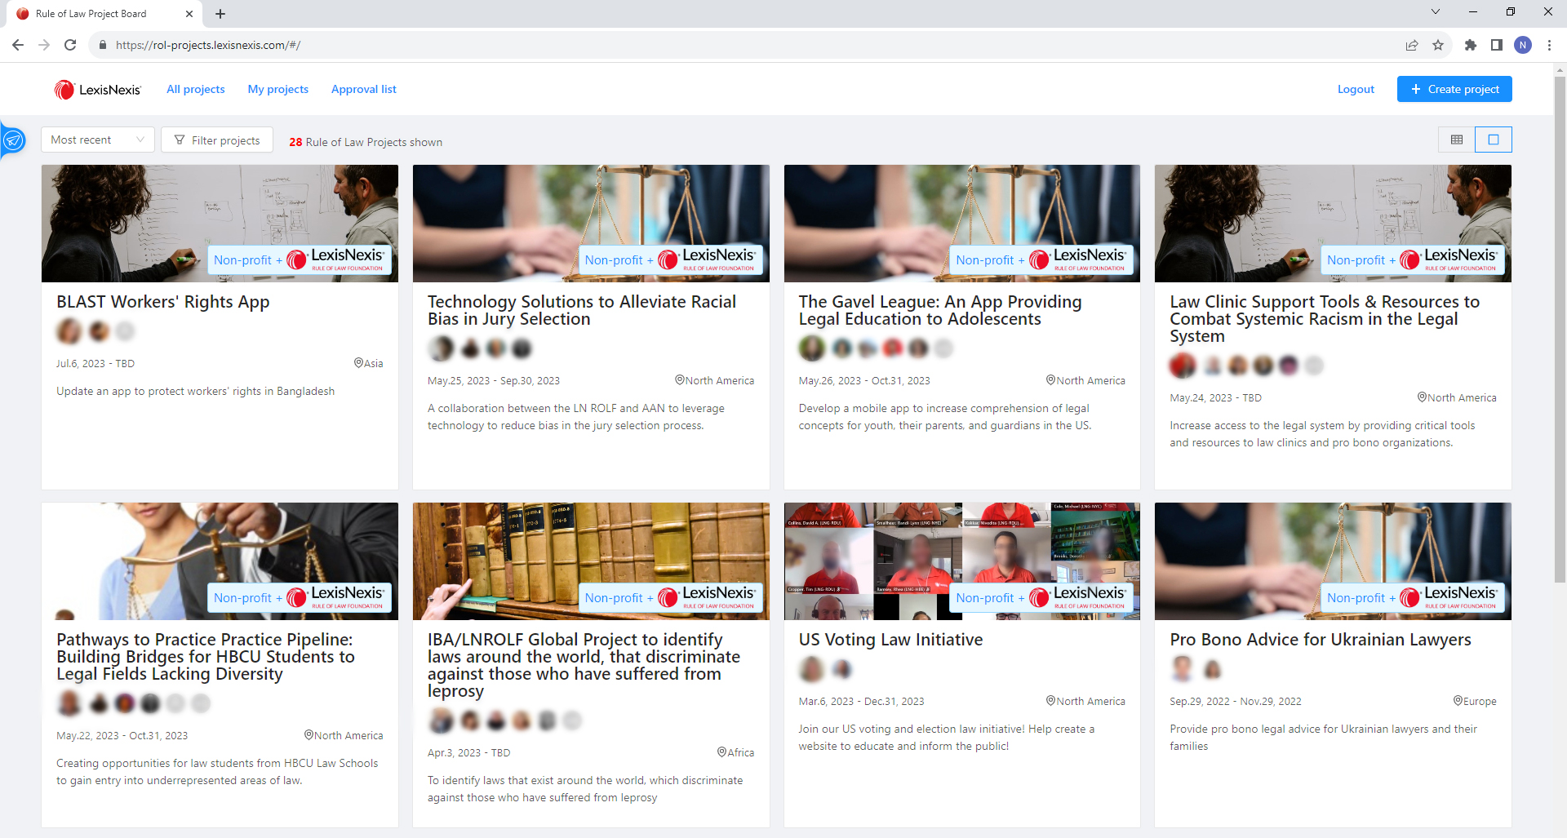Open US Voting Law Initiative title
The width and height of the screenshot is (1567, 838).
pyautogui.click(x=890, y=640)
